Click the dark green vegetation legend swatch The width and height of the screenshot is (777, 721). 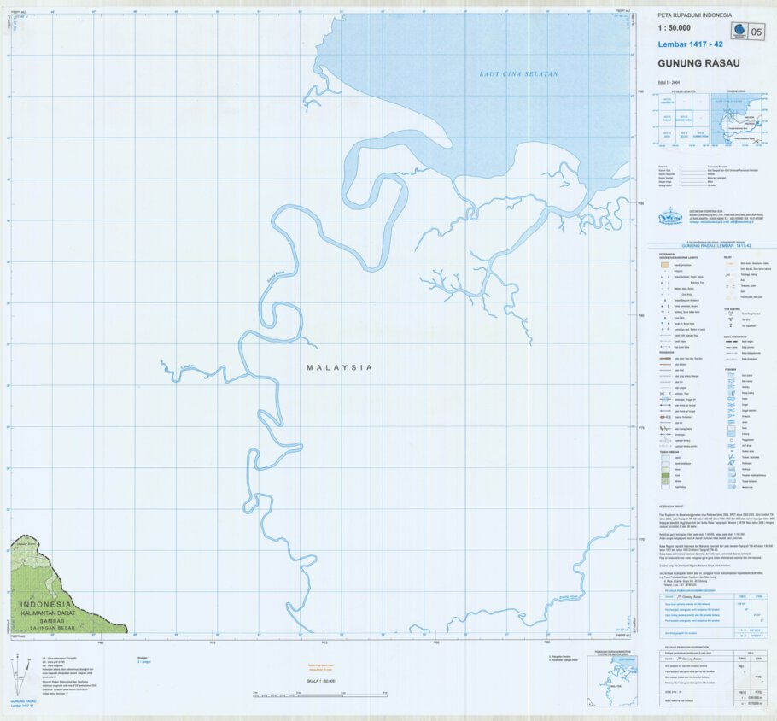point(665,476)
